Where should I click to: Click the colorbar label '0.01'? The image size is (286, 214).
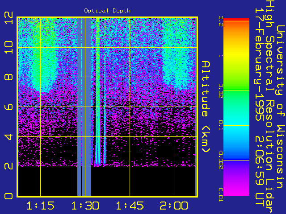click(x=221, y=195)
